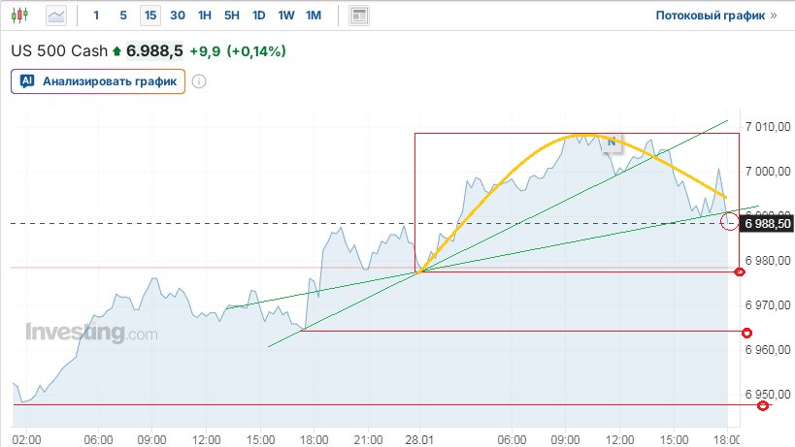Click the N news marker on chart
Screen dimensions: 795x447
[611, 142]
